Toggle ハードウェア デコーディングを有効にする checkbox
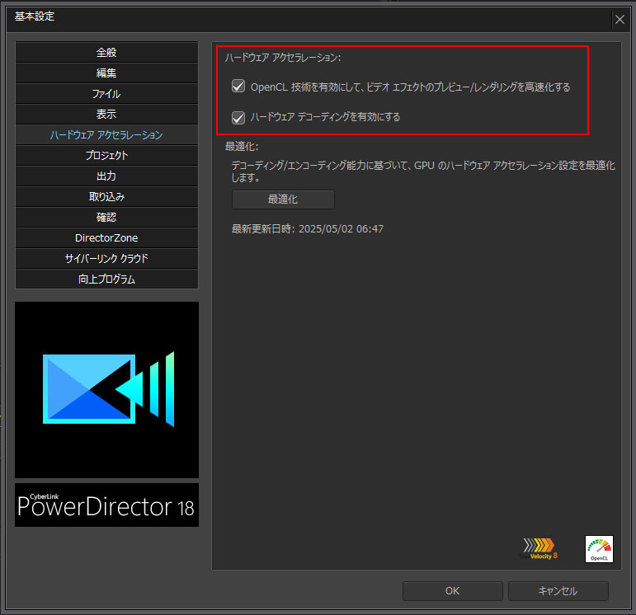The height and width of the screenshot is (615, 636). click(238, 118)
